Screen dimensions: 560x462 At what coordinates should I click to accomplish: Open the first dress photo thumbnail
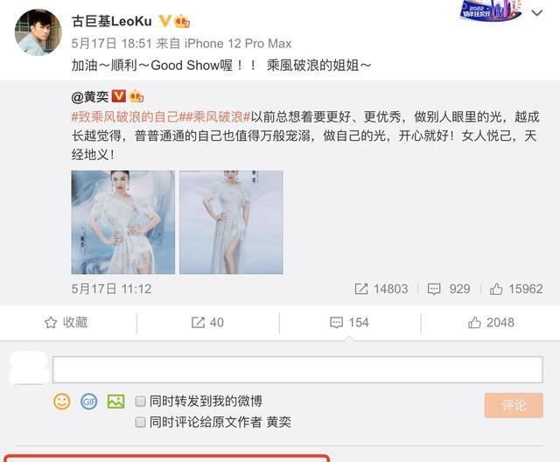pos(123,222)
